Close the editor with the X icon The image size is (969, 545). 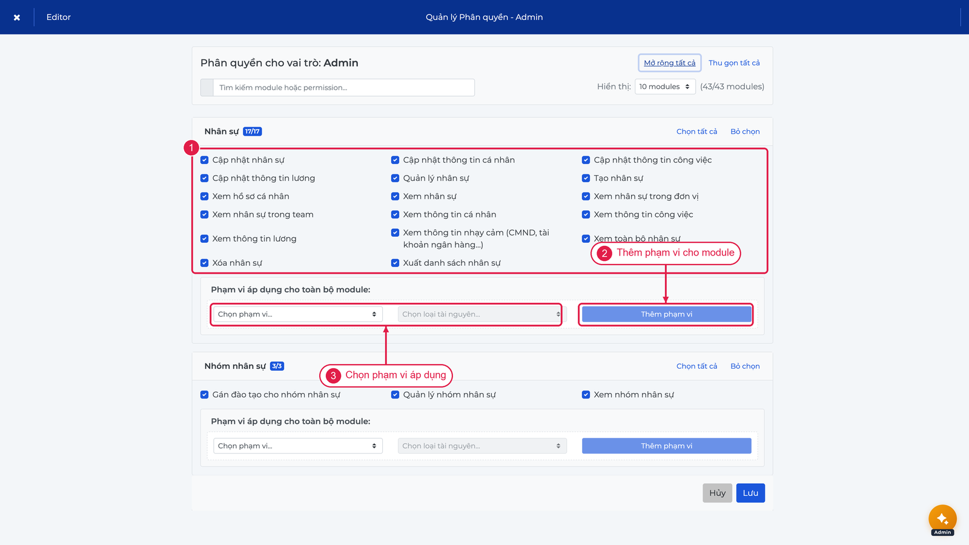17,18
